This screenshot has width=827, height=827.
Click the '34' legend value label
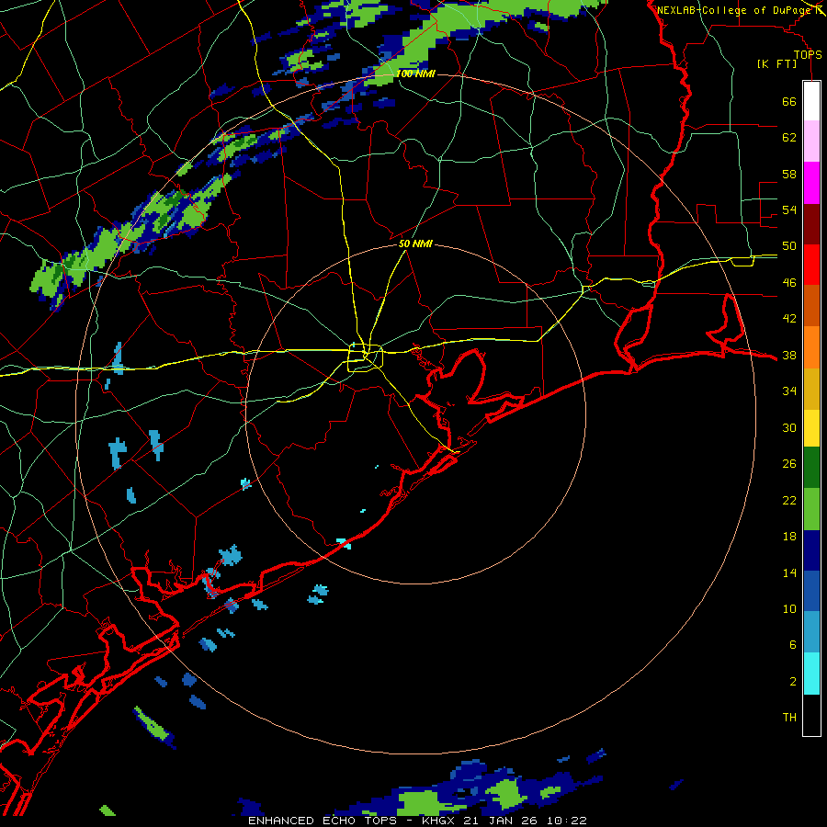tap(789, 391)
